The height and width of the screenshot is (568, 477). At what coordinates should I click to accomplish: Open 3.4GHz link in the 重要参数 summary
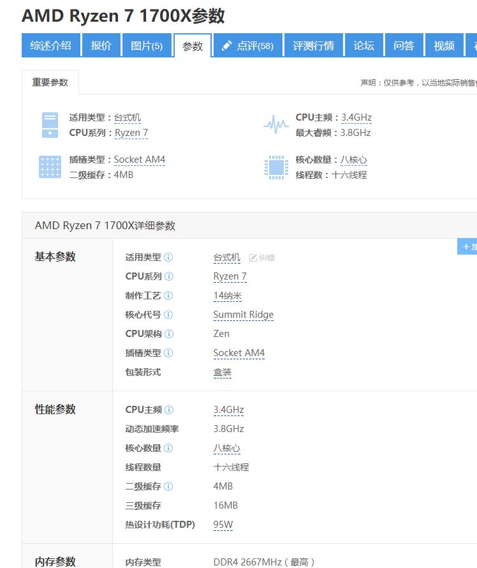point(356,117)
